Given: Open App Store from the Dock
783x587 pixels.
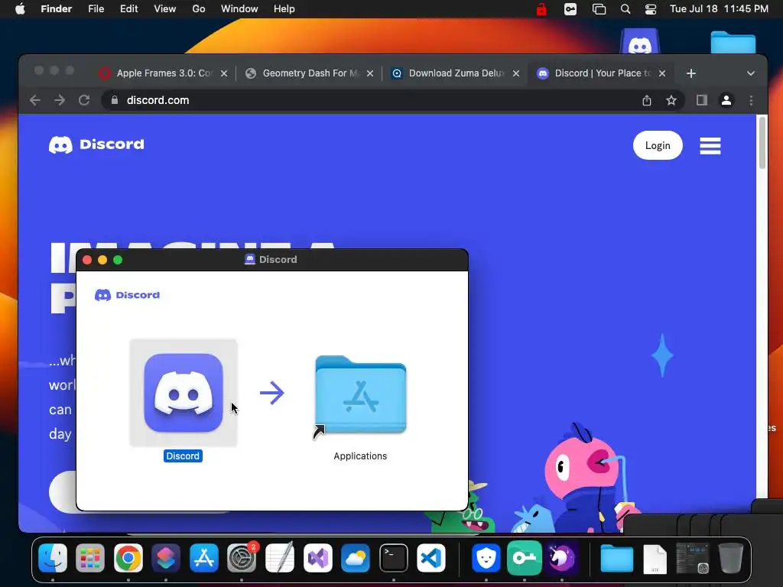Looking at the screenshot, I should (x=203, y=558).
